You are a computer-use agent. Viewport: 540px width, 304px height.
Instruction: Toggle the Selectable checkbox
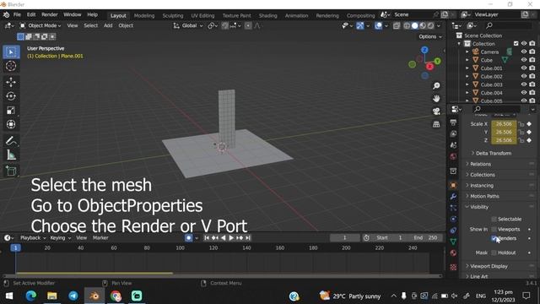[494, 220]
